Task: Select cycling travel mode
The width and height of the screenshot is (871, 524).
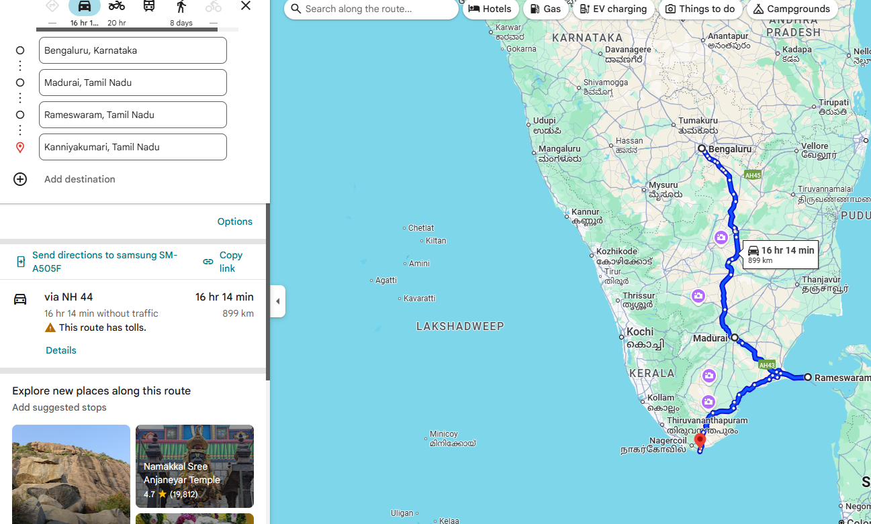Action: click(x=214, y=7)
